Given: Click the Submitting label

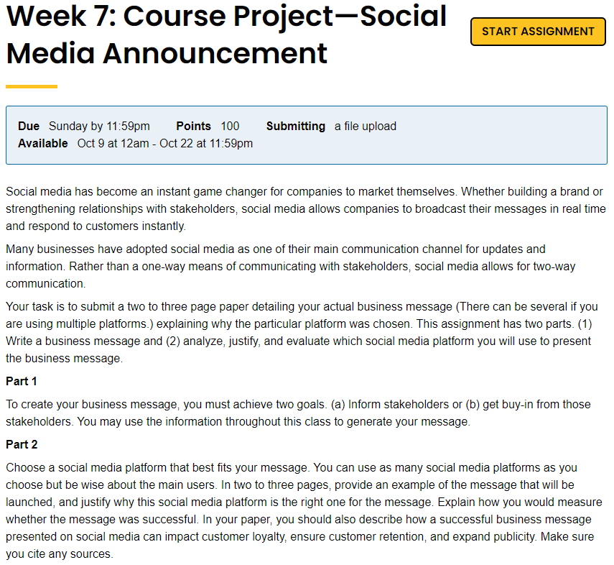Looking at the screenshot, I should click(x=295, y=126).
